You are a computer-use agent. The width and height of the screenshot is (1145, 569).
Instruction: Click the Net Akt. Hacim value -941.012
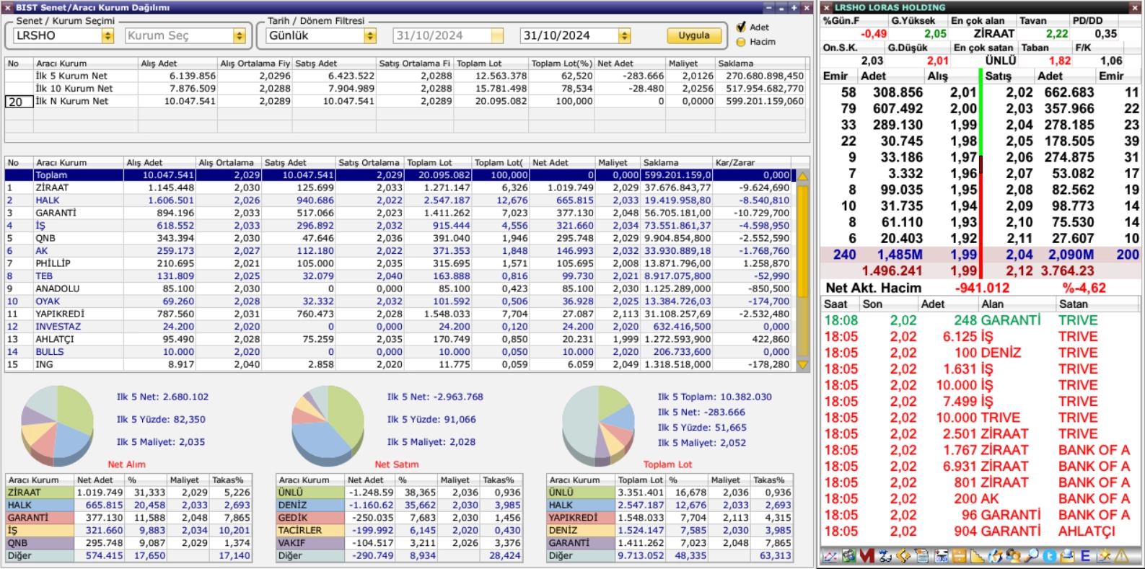(982, 288)
